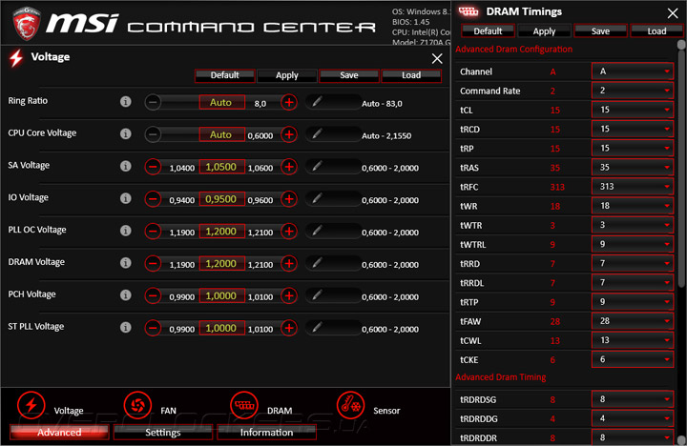Click the info icon for CPU Core Voltage
687x446 pixels.
pos(126,133)
